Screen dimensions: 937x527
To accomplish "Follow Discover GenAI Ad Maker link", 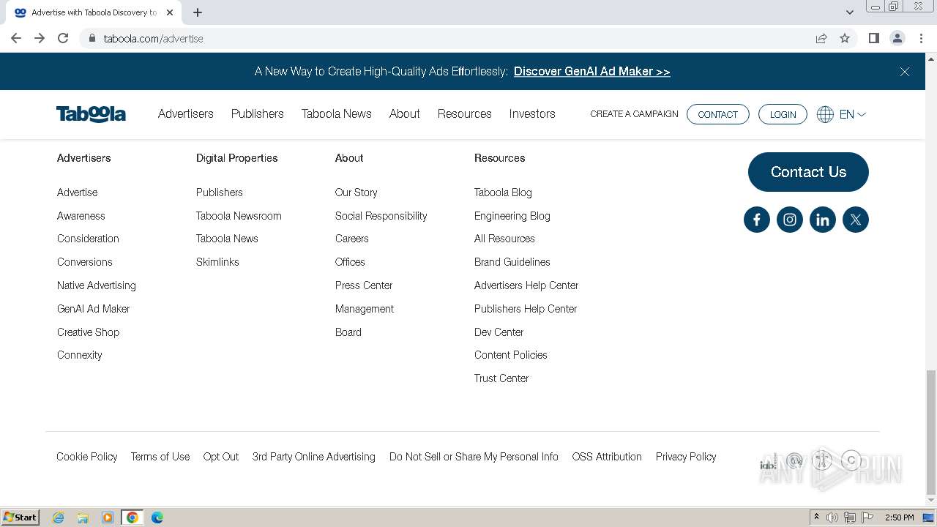I will click(x=592, y=72).
